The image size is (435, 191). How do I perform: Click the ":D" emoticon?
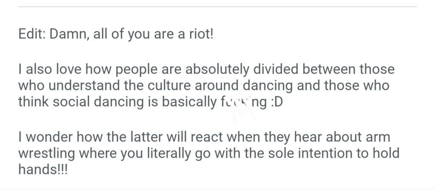click(274, 102)
